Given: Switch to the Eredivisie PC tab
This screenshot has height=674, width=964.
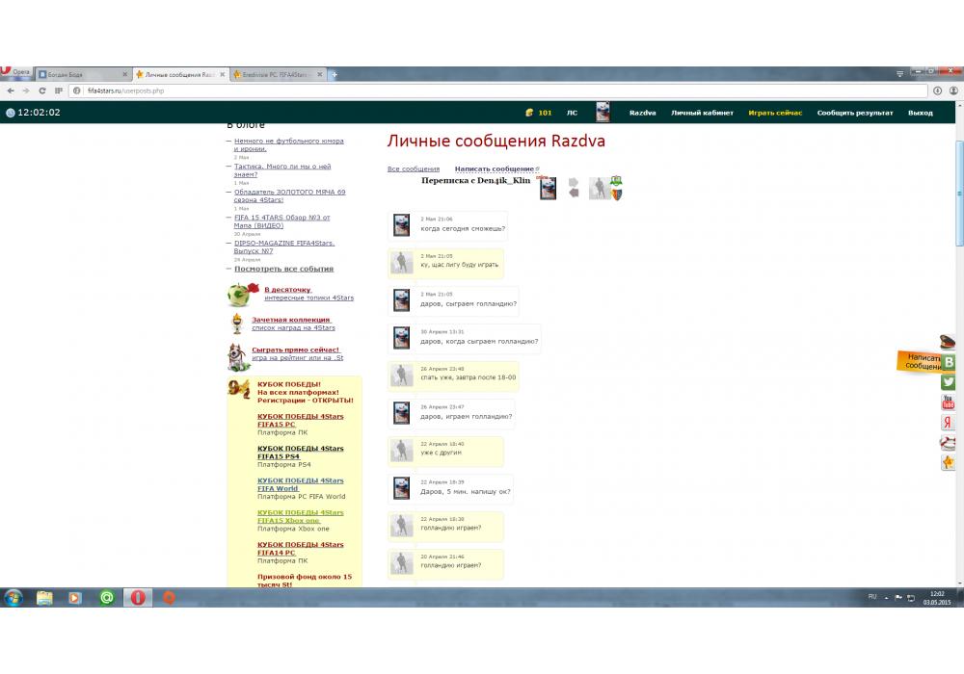Looking at the screenshot, I should point(275,74).
